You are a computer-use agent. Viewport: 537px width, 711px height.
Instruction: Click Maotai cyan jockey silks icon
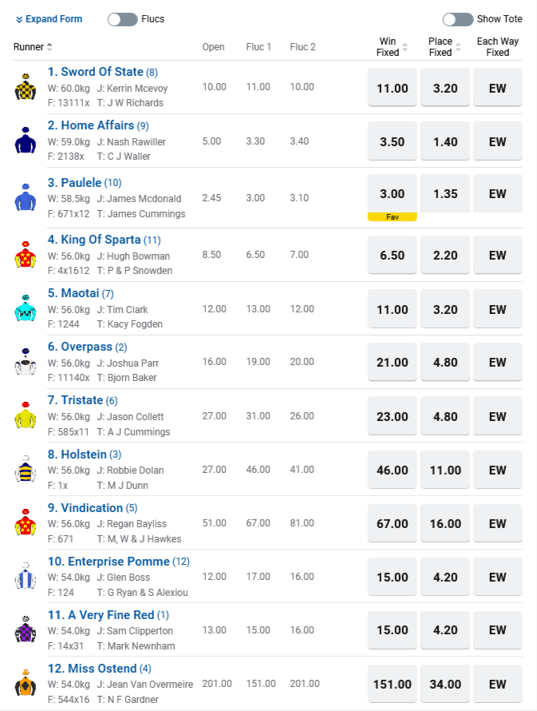tap(26, 308)
